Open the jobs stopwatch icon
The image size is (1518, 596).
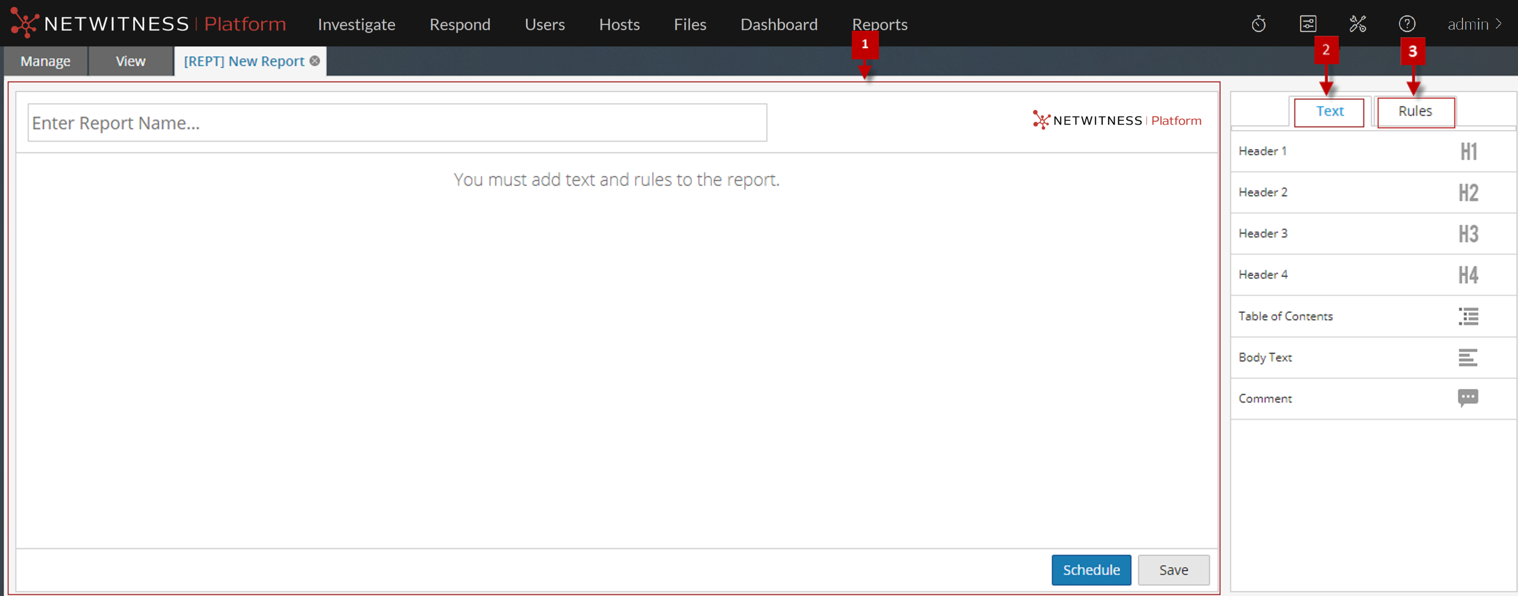click(1259, 23)
